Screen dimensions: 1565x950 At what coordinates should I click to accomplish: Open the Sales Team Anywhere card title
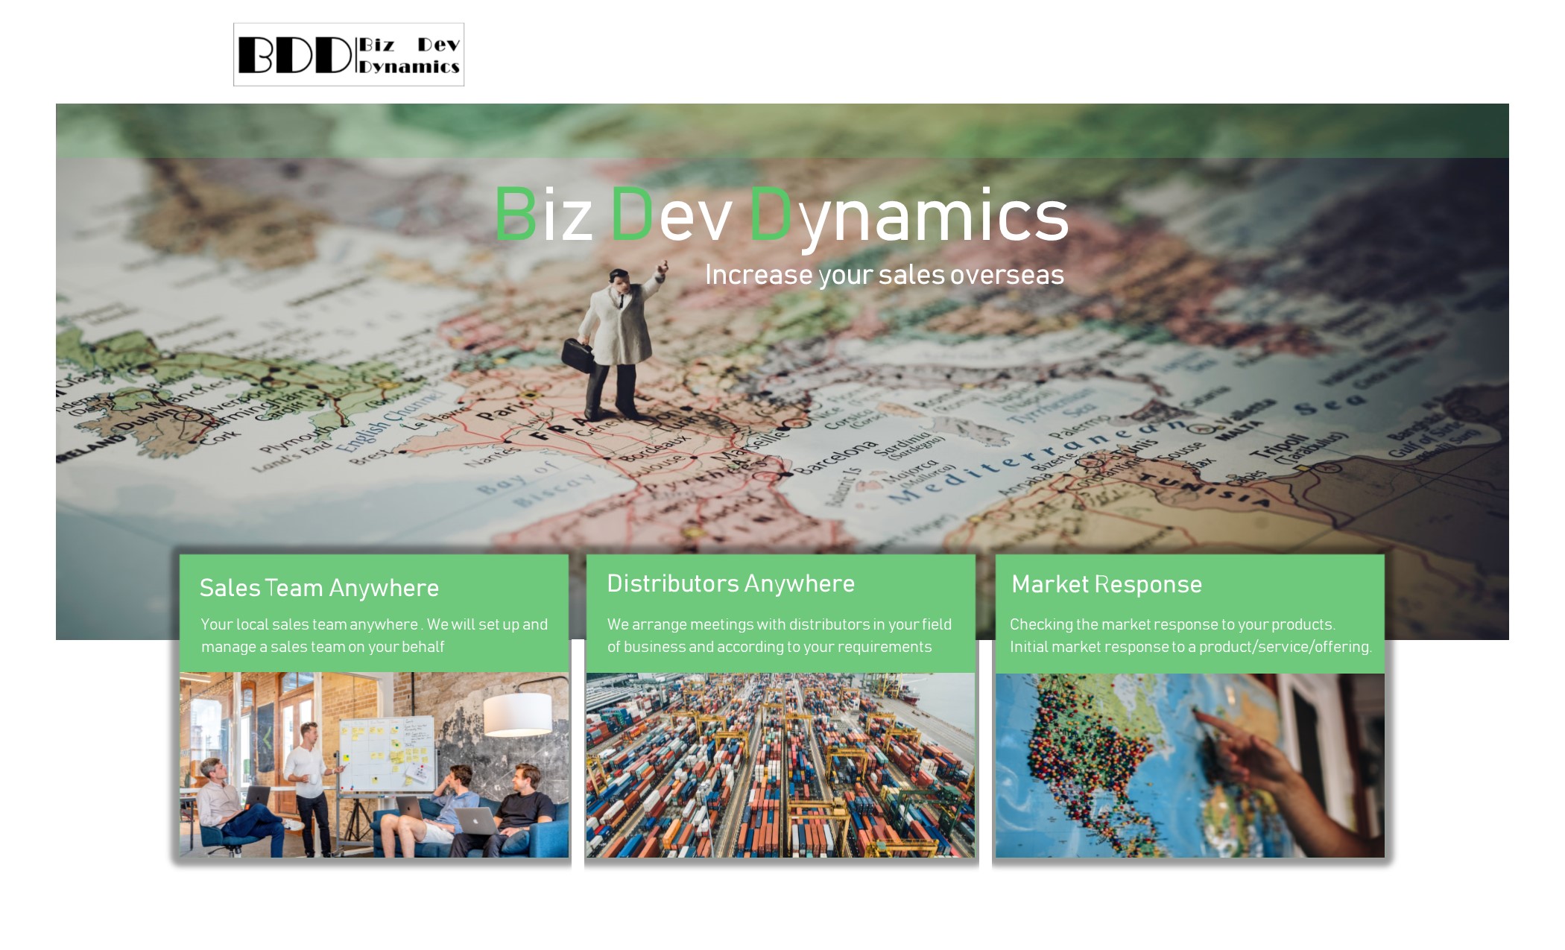(319, 588)
